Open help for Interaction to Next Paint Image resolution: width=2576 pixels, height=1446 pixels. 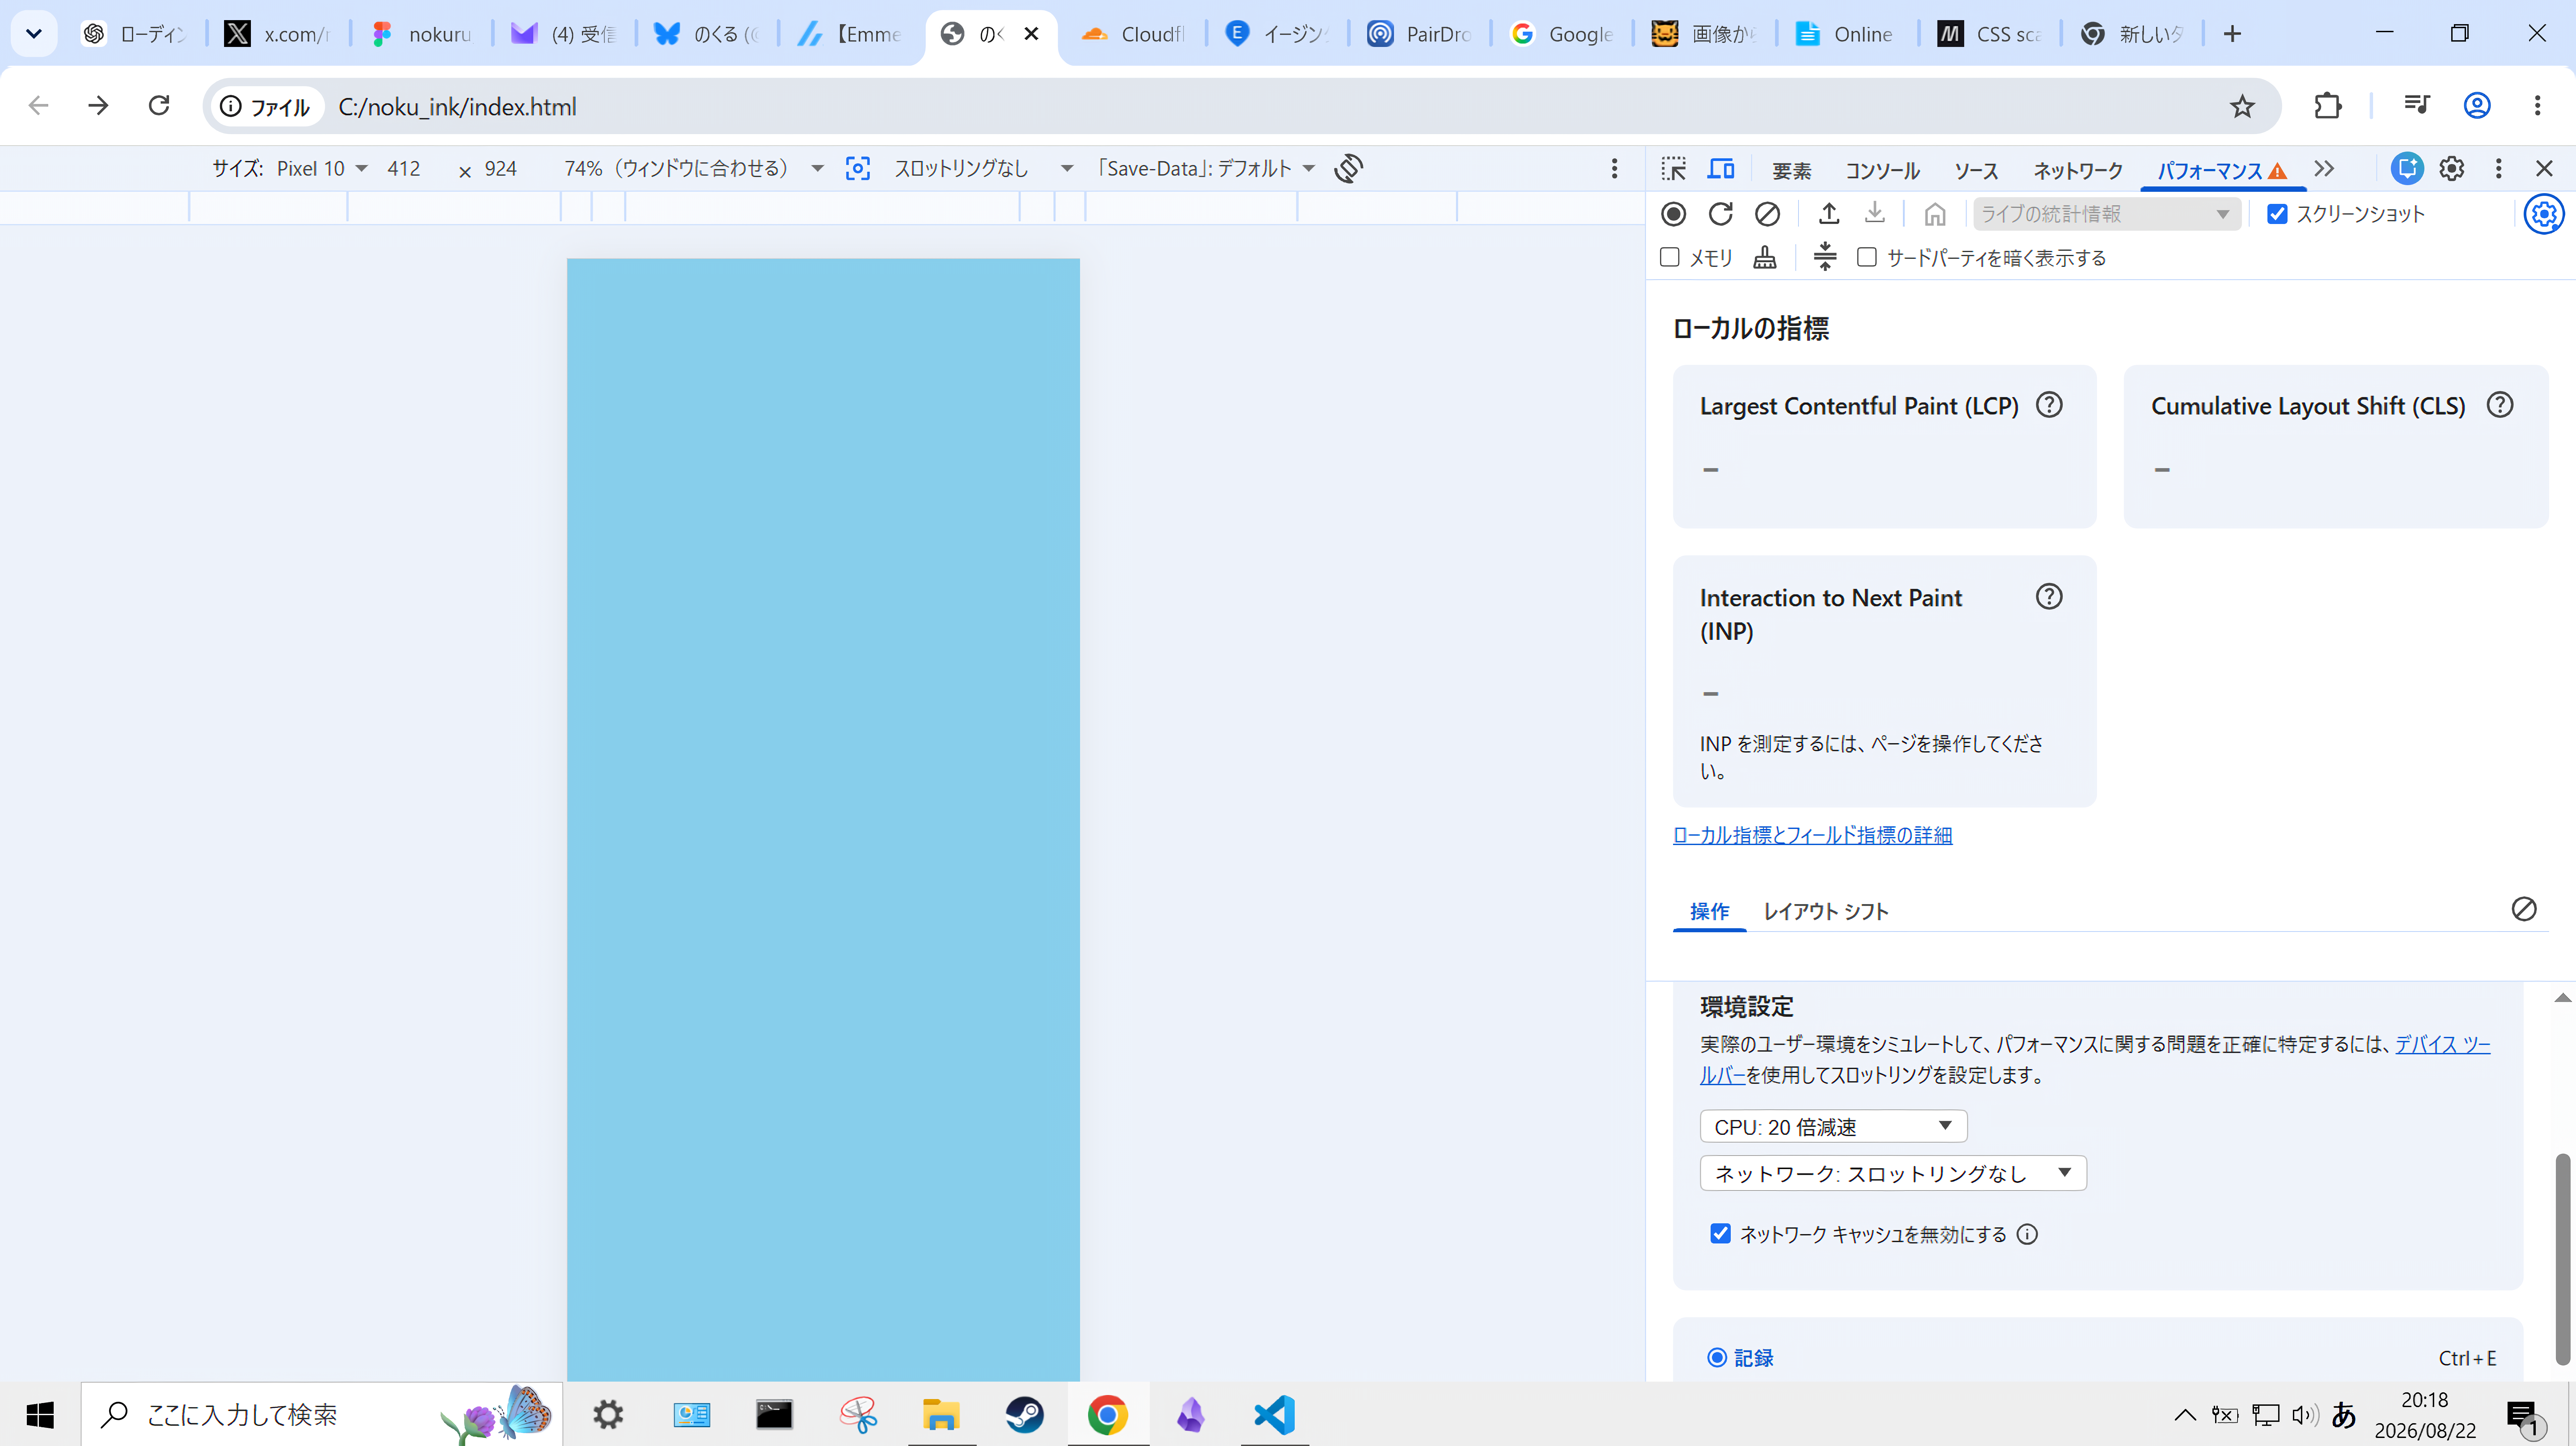click(2049, 597)
